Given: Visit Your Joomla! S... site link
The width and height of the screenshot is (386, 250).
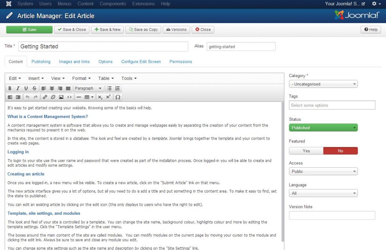Looking at the screenshot, I should tap(345, 4).
